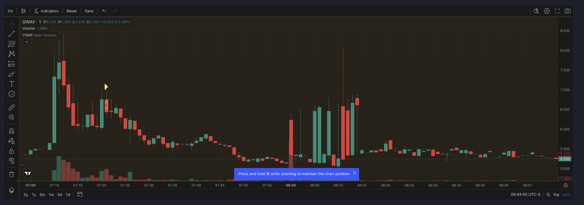The width and height of the screenshot is (584, 205).
Task: Select the trend line drawing tool
Action: 12,34
